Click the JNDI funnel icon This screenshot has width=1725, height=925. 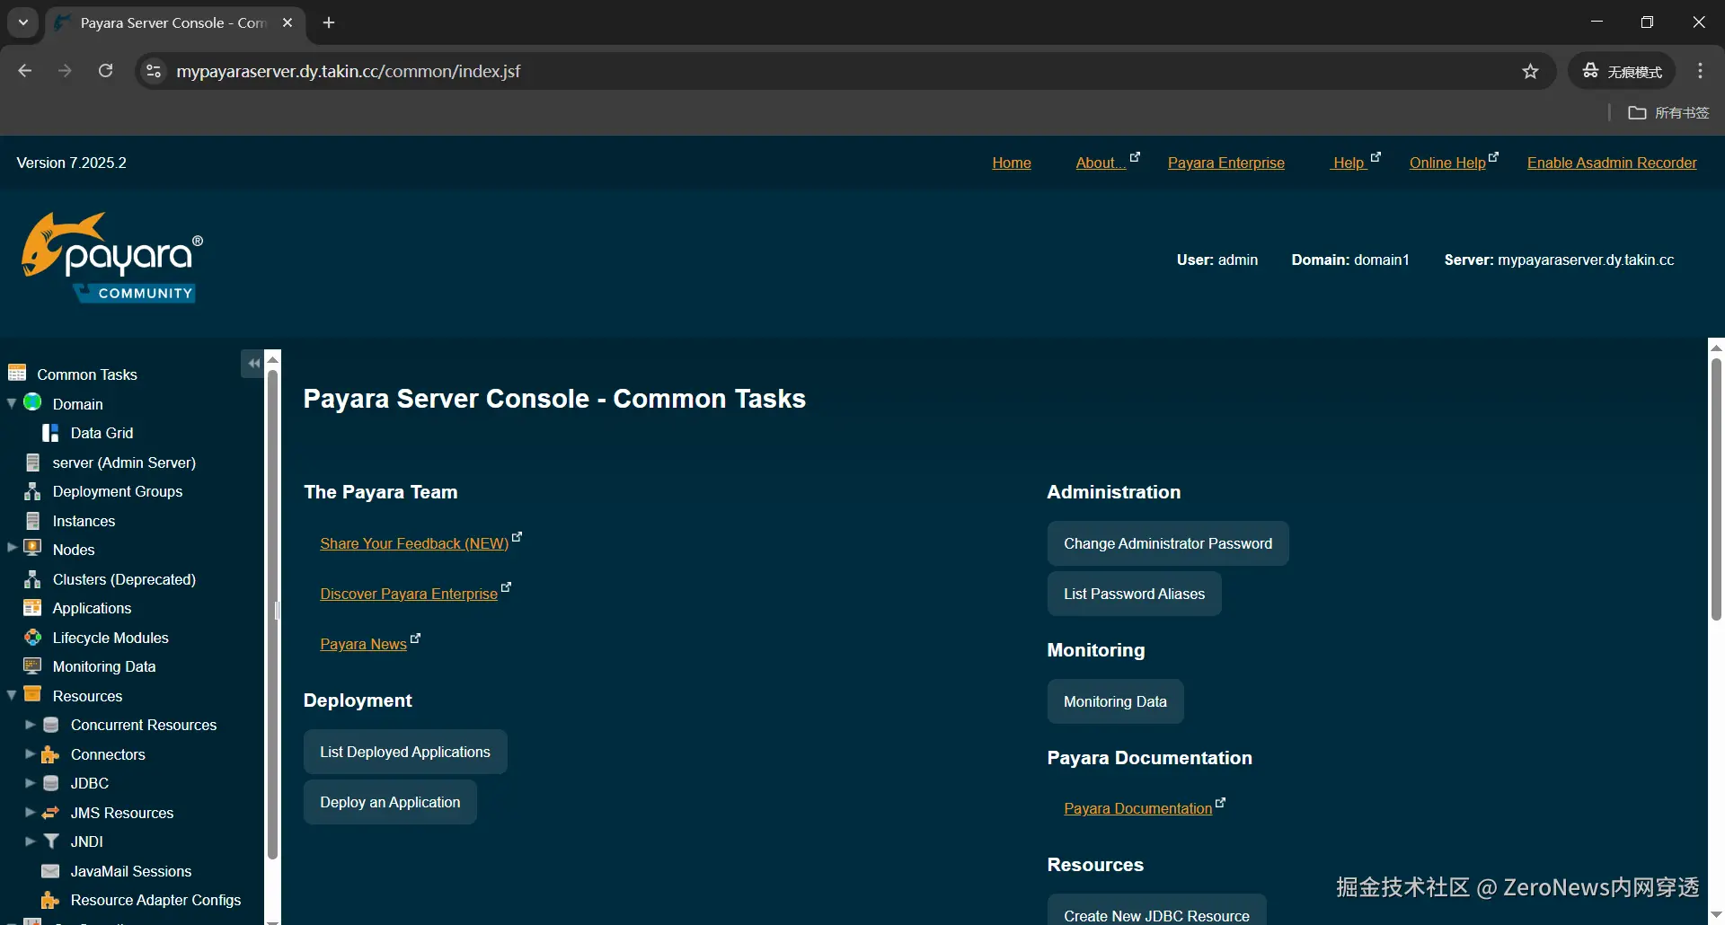coord(51,841)
